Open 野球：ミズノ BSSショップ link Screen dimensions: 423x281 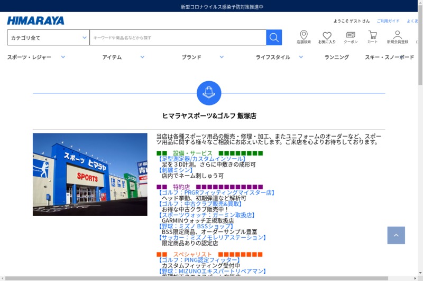pos(195,226)
